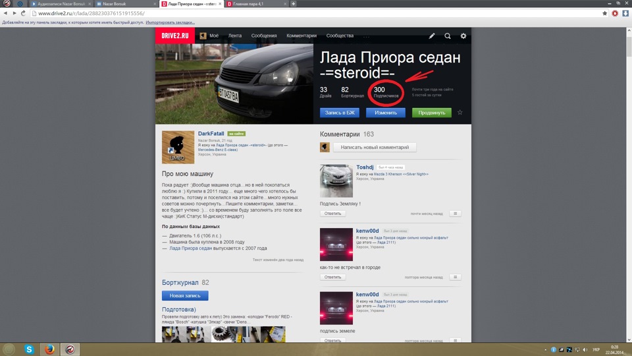Click Toshdj's silver Mazda avatar
632x356 pixels.
point(336,181)
